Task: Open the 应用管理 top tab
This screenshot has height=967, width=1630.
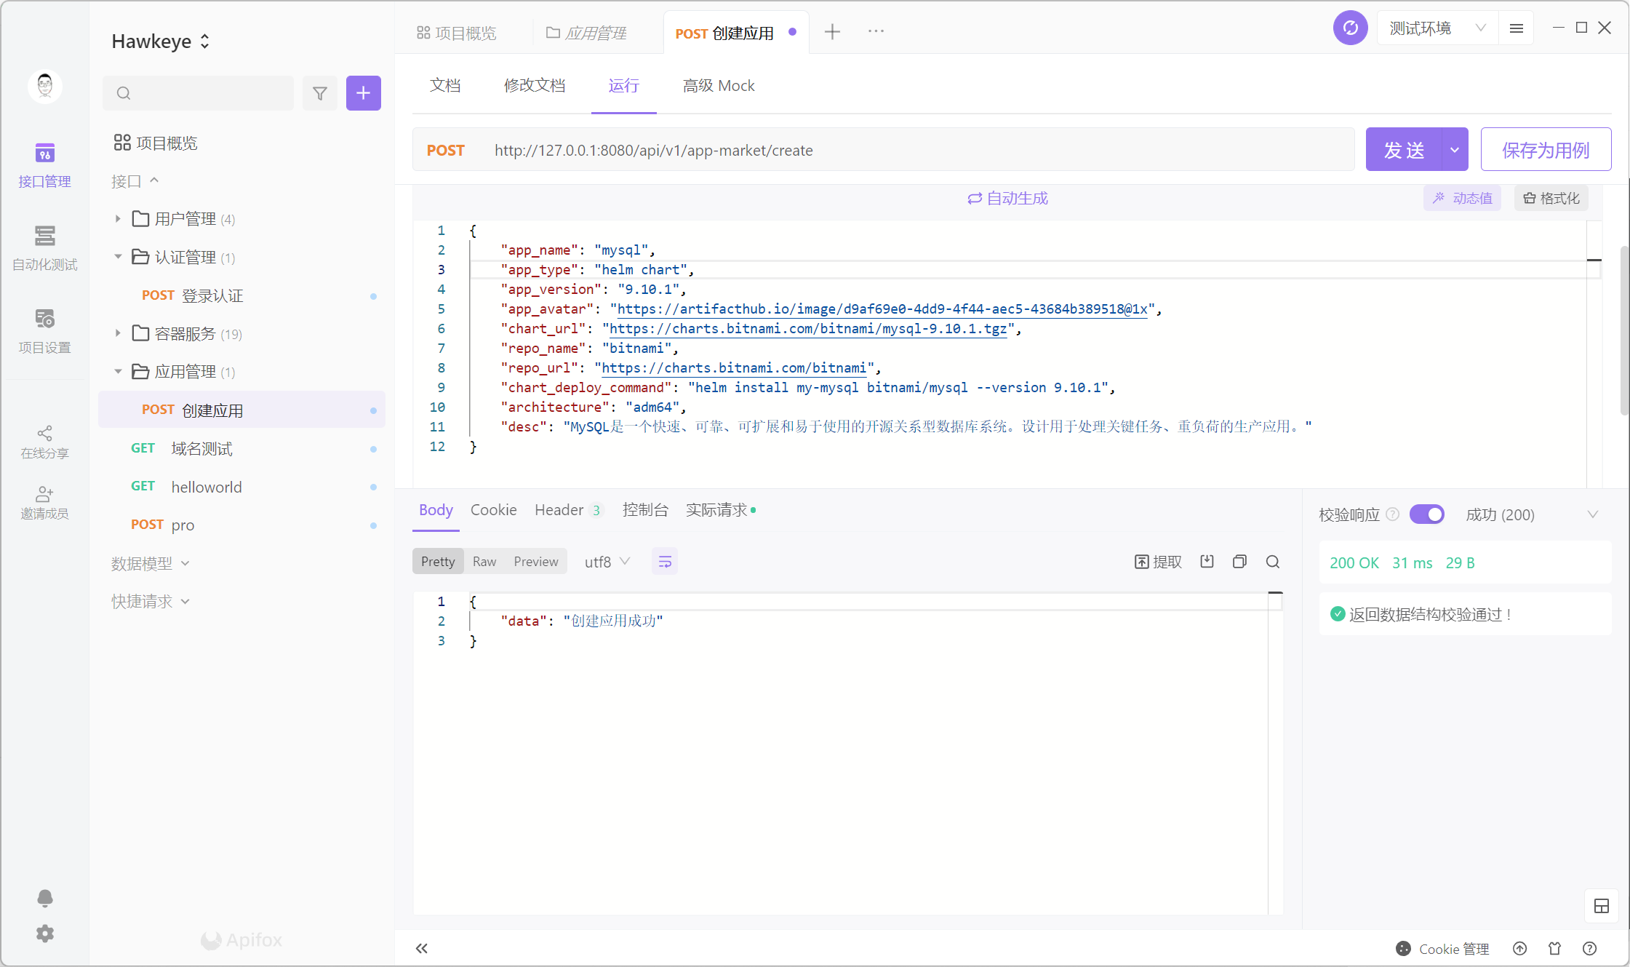Action: [x=586, y=33]
